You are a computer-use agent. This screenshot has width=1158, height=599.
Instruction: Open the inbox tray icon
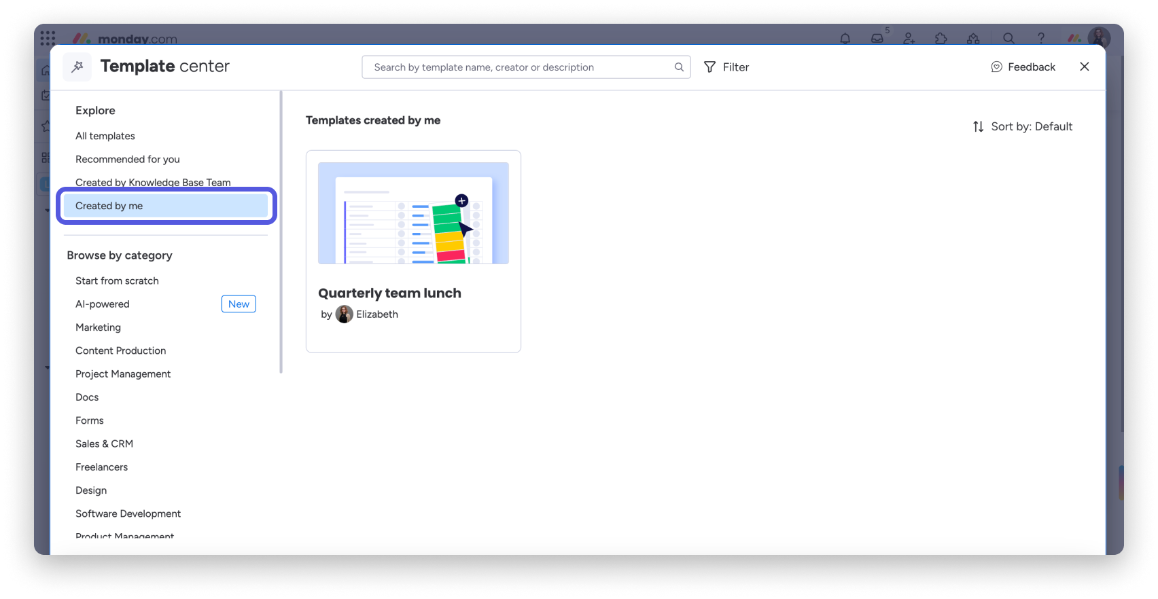click(877, 39)
